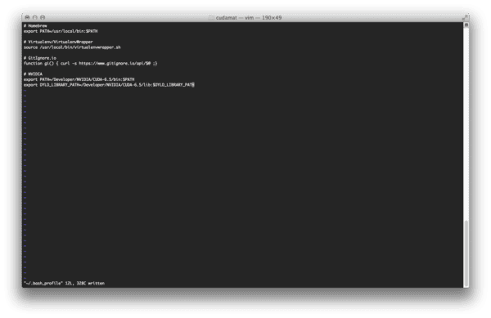The height and width of the screenshot is (318, 491).
Task: Click the window title "cudamat — vim — 190×49"
Action: [249, 18]
